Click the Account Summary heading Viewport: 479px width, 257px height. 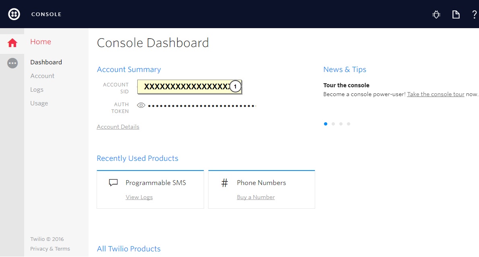[x=129, y=70]
